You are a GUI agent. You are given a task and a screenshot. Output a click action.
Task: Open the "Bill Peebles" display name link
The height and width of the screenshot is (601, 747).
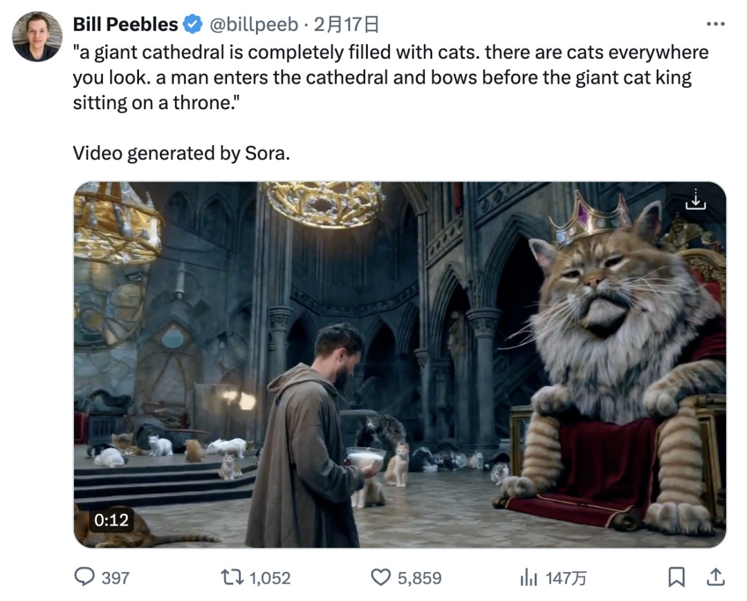coord(125,25)
